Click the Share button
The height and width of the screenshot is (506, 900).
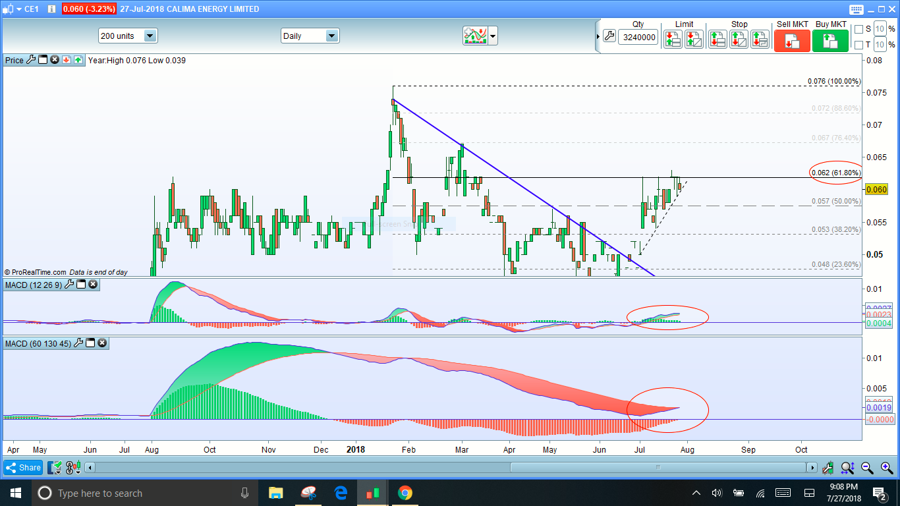(x=23, y=468)
